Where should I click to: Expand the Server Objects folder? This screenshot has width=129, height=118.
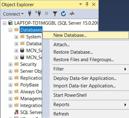[x=10, y=71]
